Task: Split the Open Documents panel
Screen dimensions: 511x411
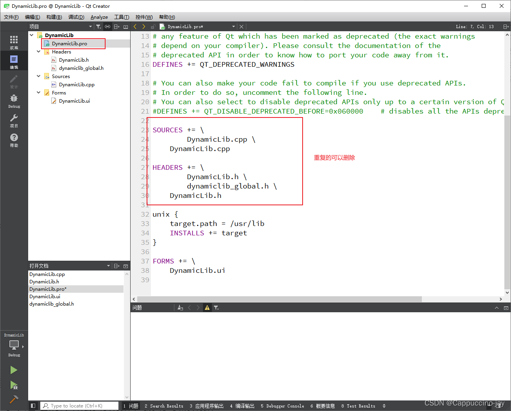Action: pos(117,266)
